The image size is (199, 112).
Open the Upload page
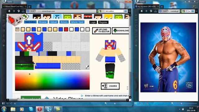[x=53, y=22]
